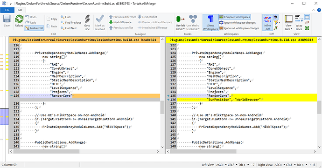Jump to Next difference
Viewport: 322px width, 168px height.
[x=120, y=22]
